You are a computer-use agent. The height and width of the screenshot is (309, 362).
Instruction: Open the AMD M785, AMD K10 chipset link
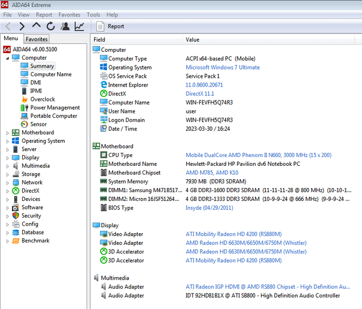212,173
